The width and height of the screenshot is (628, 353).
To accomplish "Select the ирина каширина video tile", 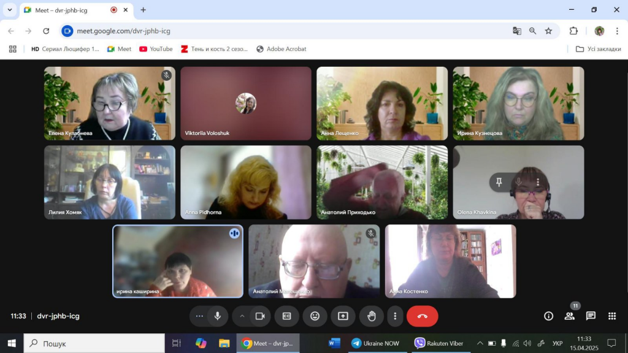I will [178, 261].
